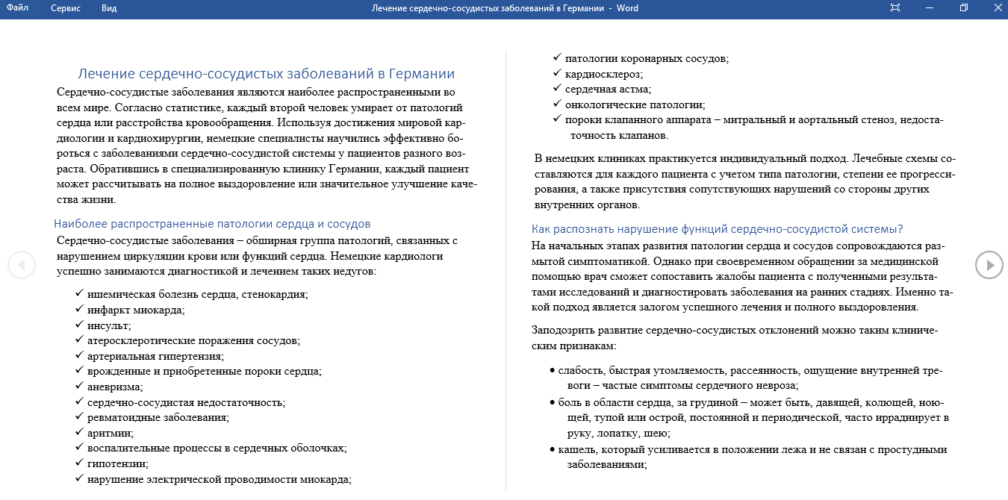The height and width of the screenshot is (500, 1008).
Task: Click the auto-hide reading toolbar icon
Action: click(x=895, y=8)
